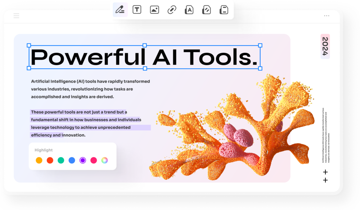Pick the orange highlight color

[x=39, y=160]
